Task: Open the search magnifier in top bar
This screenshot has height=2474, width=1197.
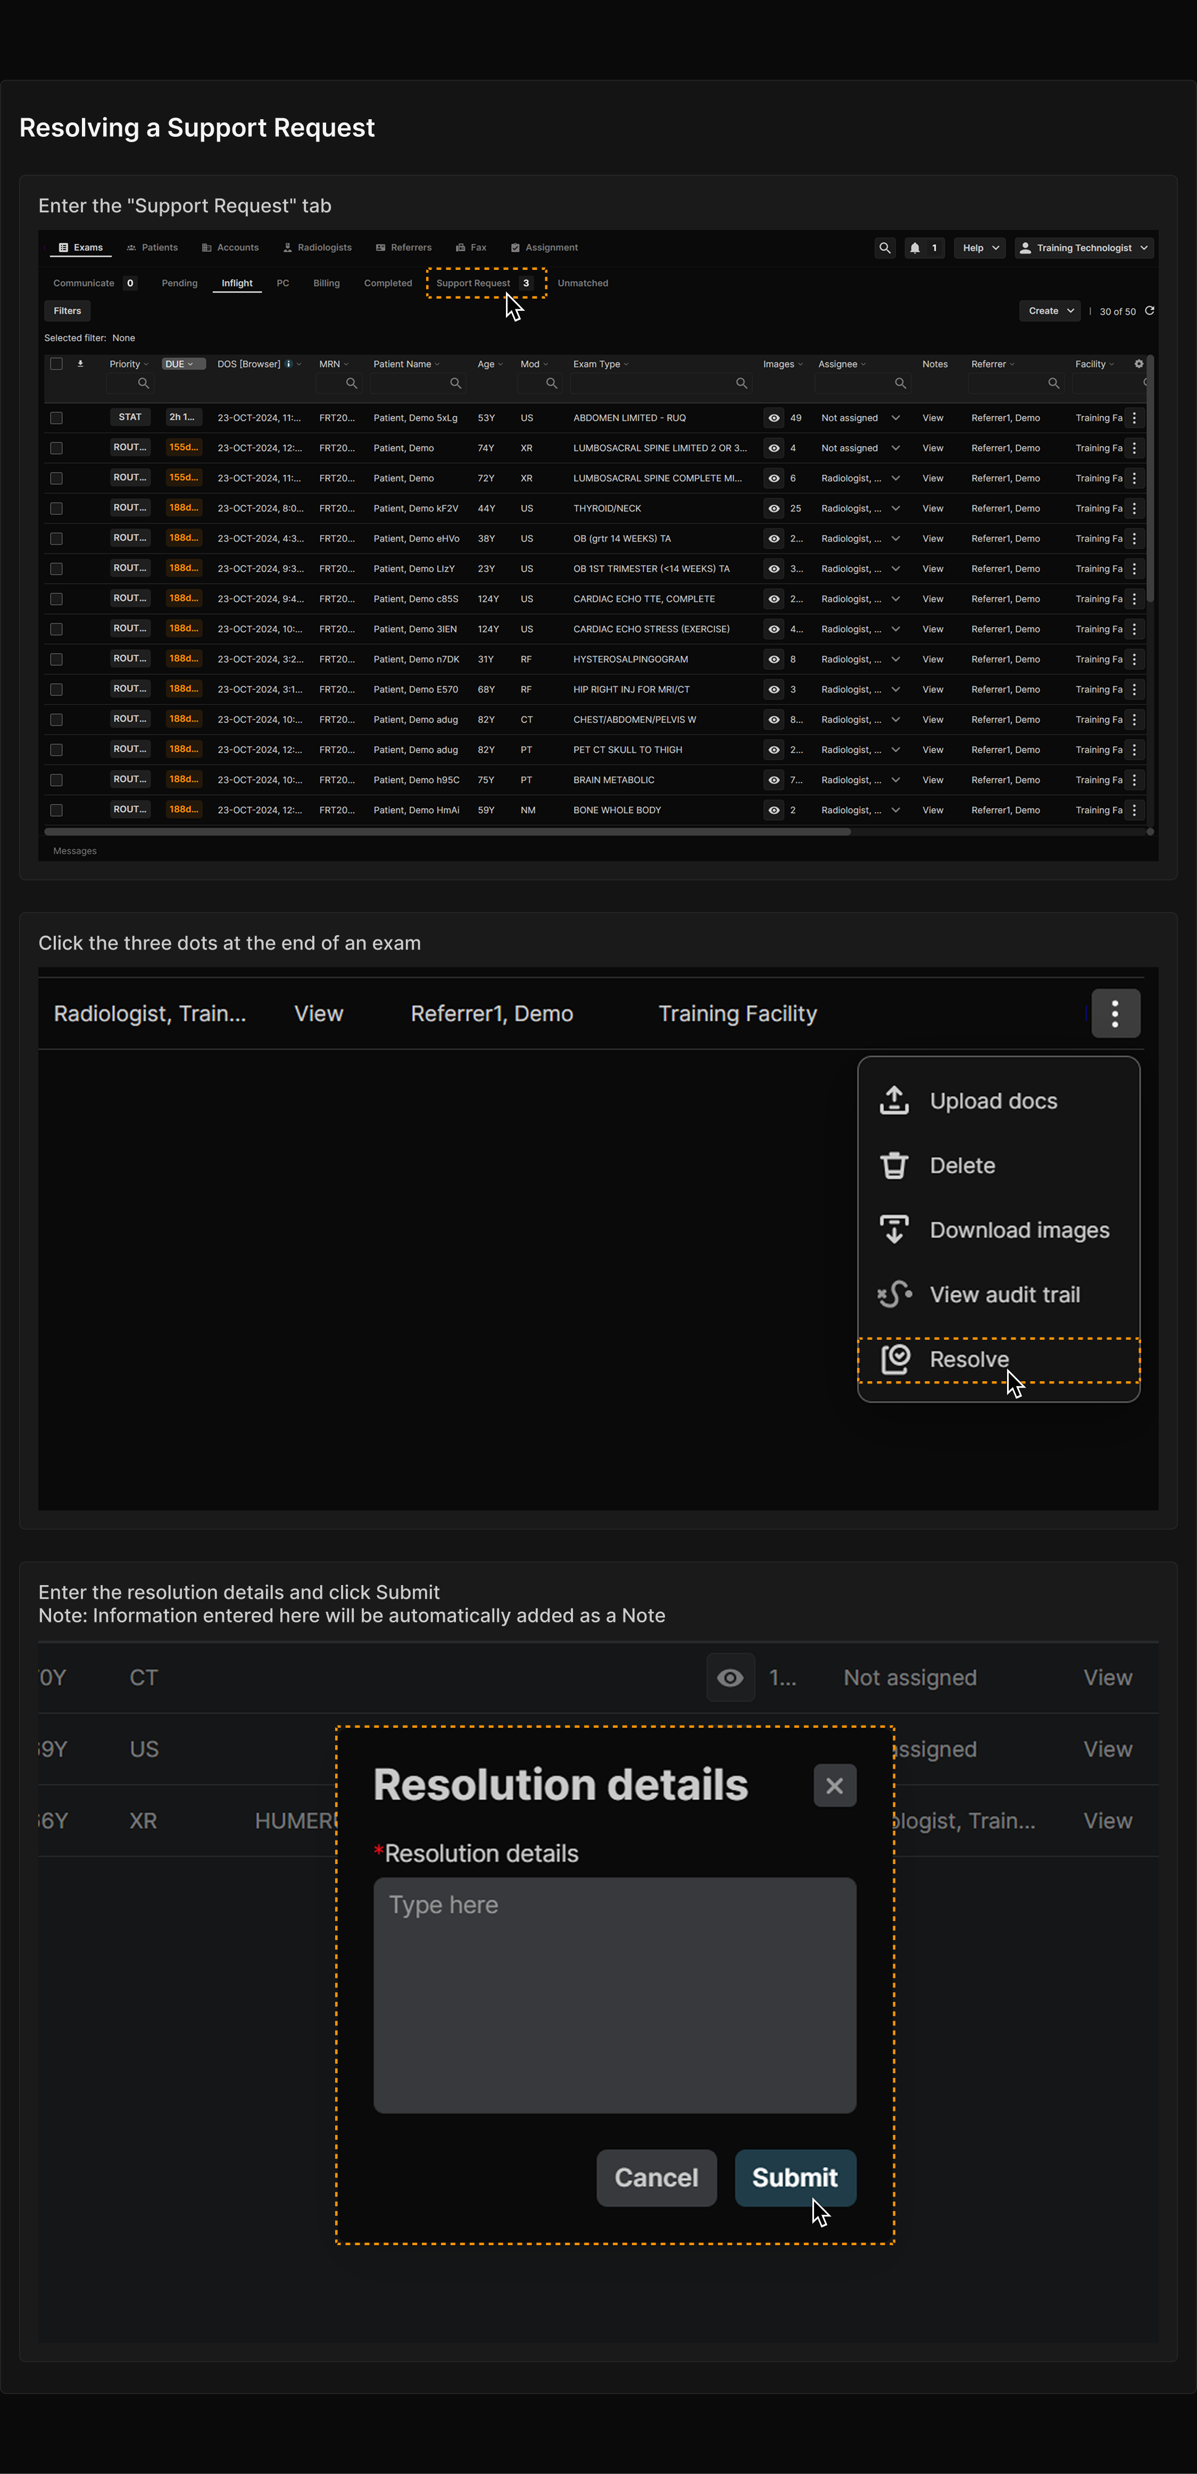Action: point(884,248)
